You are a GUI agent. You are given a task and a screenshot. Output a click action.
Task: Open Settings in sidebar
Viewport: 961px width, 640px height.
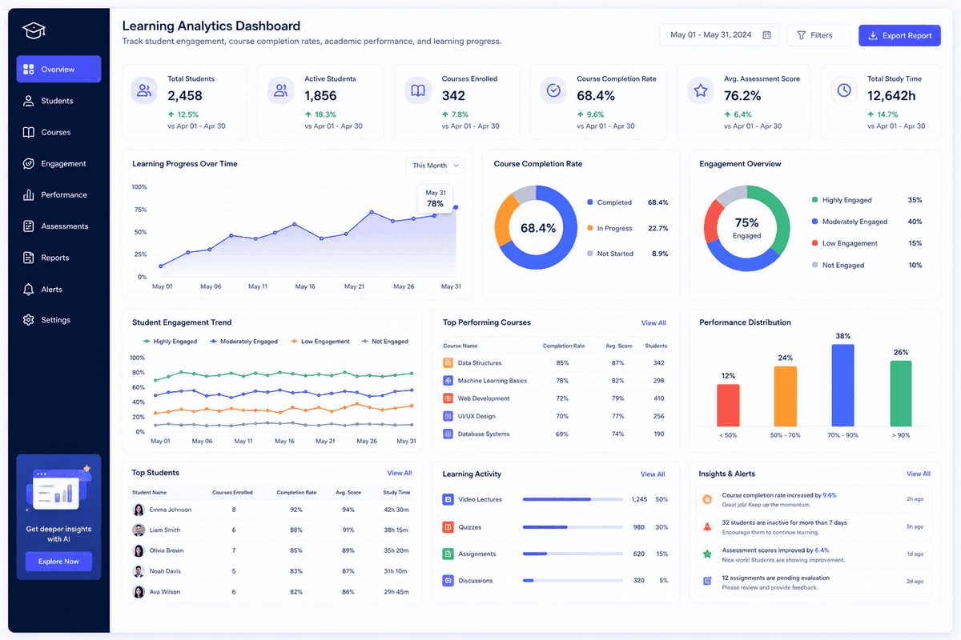pos(58,320)
